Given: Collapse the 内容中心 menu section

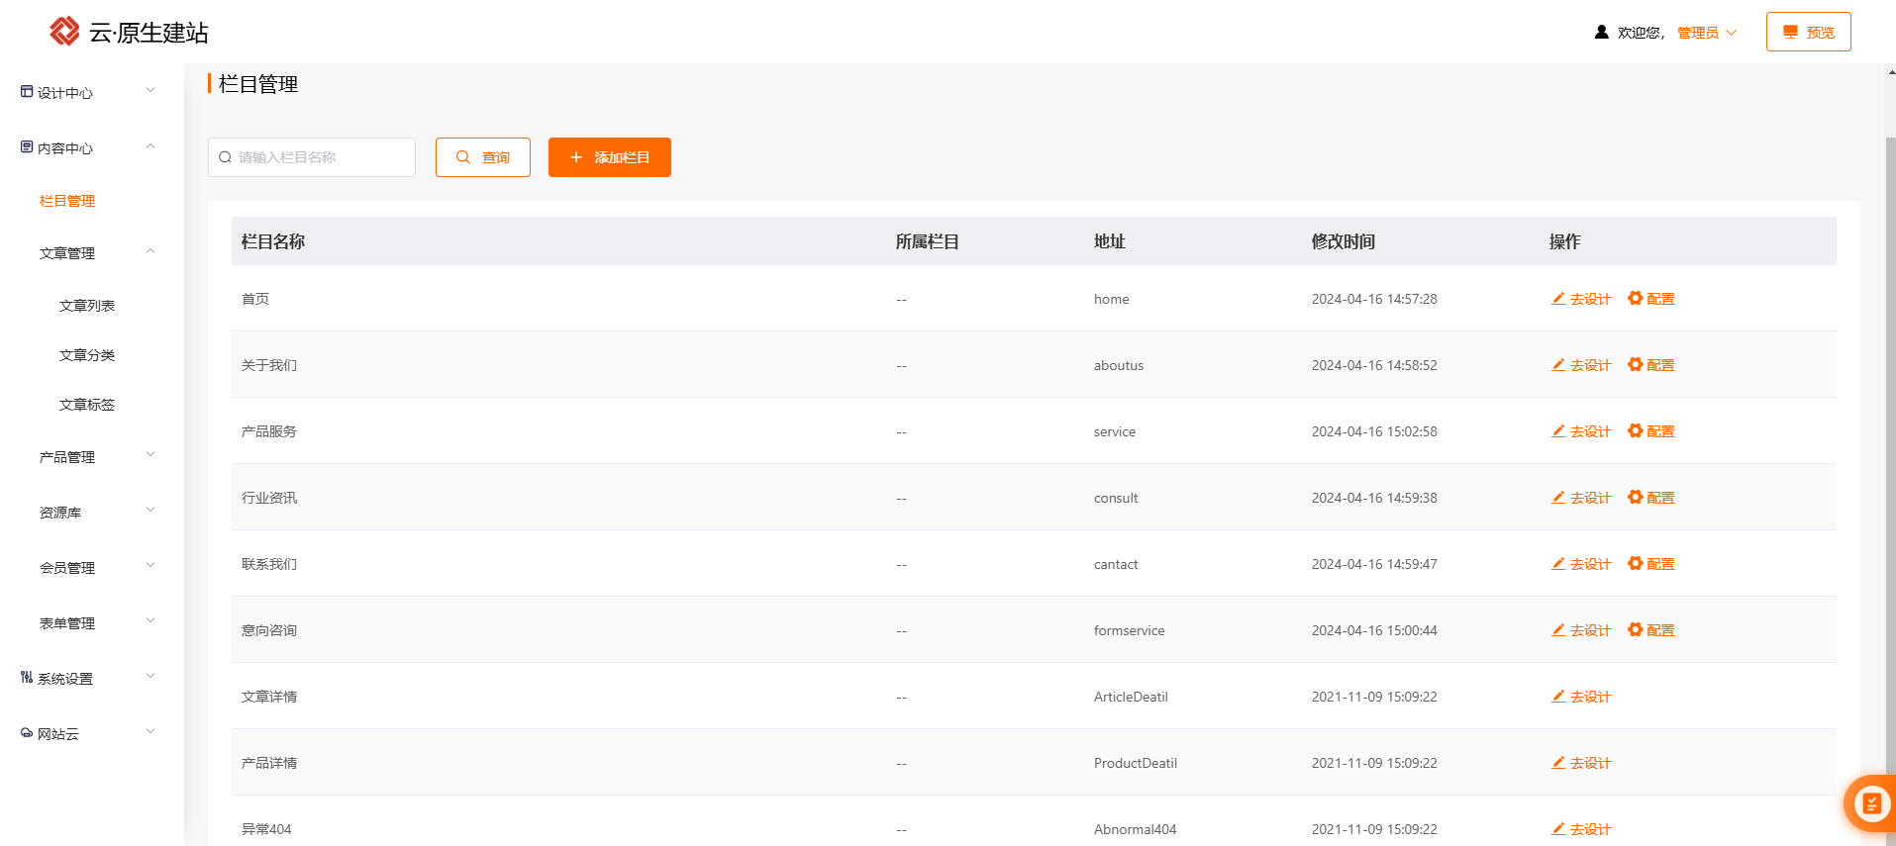Looking at the screenshot, I should [x=150, y=147].
